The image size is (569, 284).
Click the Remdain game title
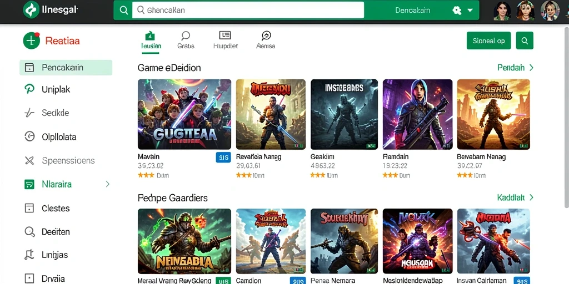(396, 157)
